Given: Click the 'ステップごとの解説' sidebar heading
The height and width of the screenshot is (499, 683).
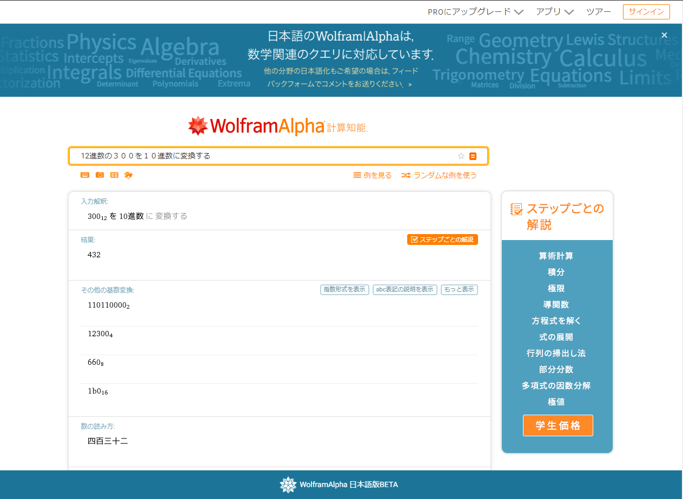Looking at the screenshot, I should (565, 216).
